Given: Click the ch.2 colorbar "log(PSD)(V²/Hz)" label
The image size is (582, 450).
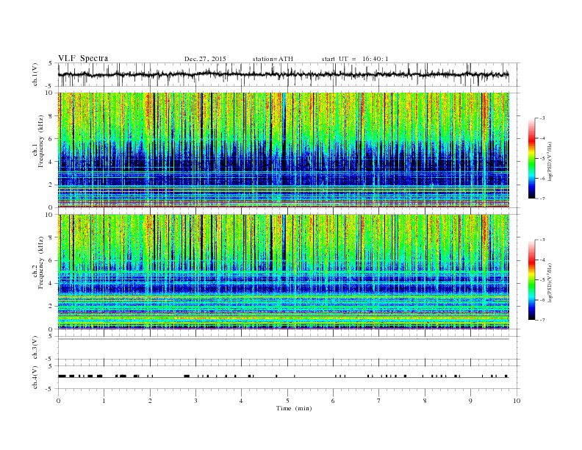Looking at the screenshot, I should tap(550, 282).
